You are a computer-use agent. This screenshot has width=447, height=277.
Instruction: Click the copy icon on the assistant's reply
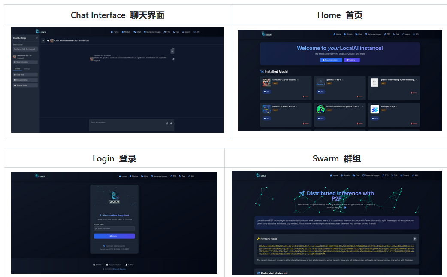pyautogui.click(x=173, y=59)
